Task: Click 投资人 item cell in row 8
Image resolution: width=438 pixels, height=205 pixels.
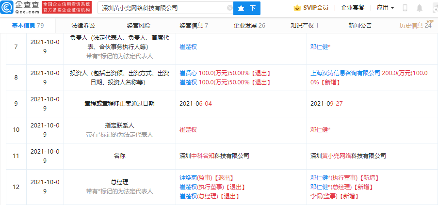Action: [119, 78]
